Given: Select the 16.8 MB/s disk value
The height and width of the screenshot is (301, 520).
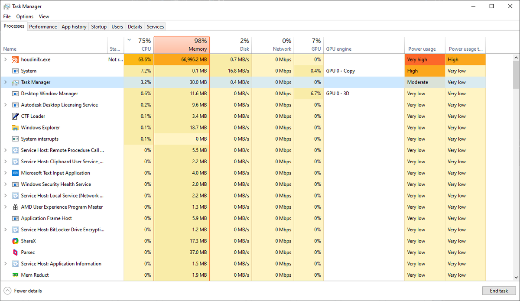Looking at the screenshot, I should click(231, 71).
